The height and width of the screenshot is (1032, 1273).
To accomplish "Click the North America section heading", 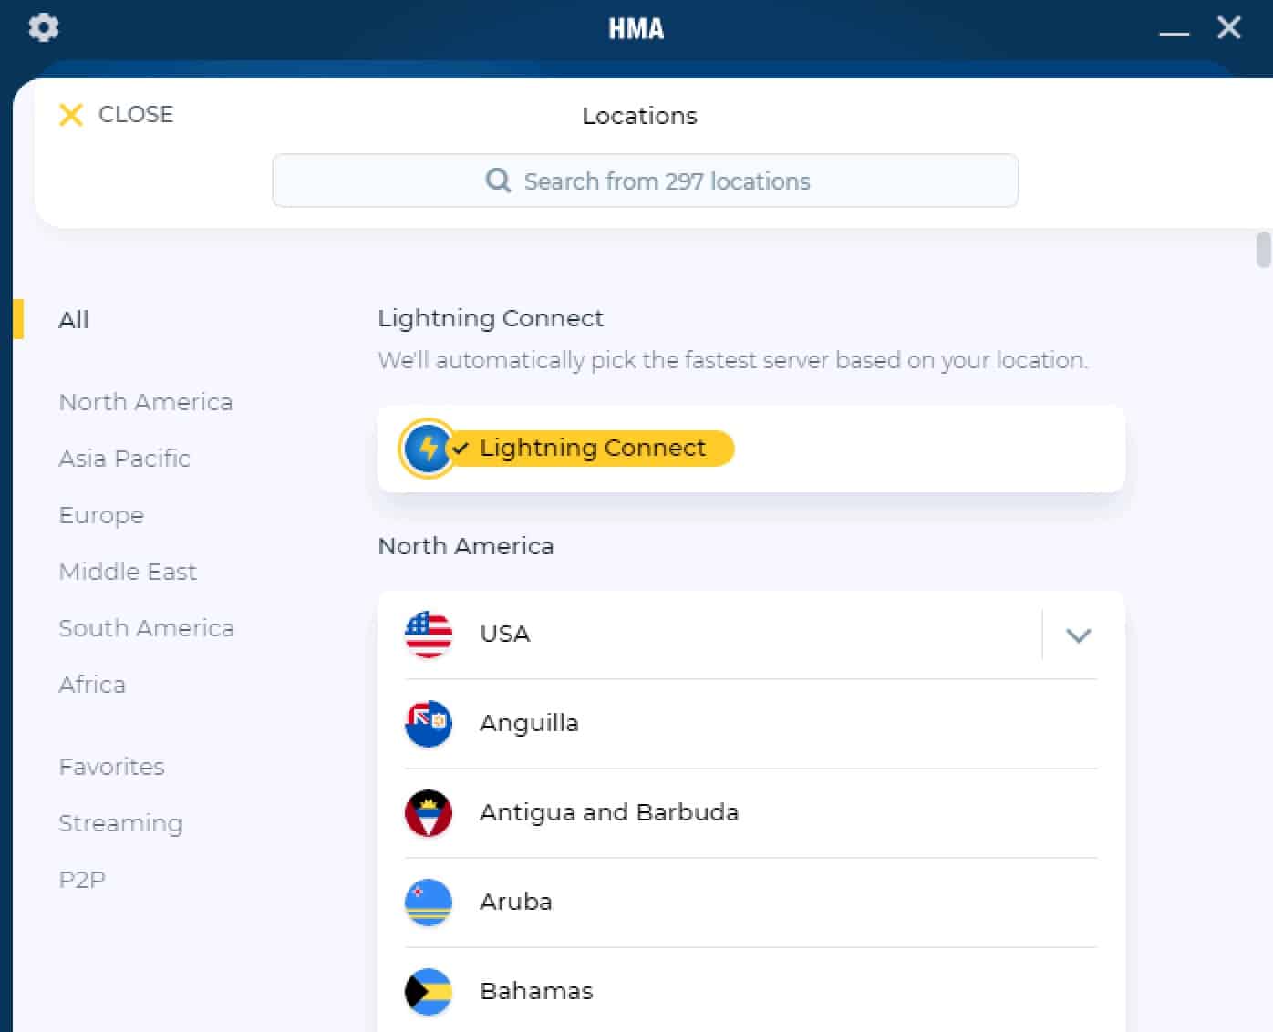I will click(466, 546).
